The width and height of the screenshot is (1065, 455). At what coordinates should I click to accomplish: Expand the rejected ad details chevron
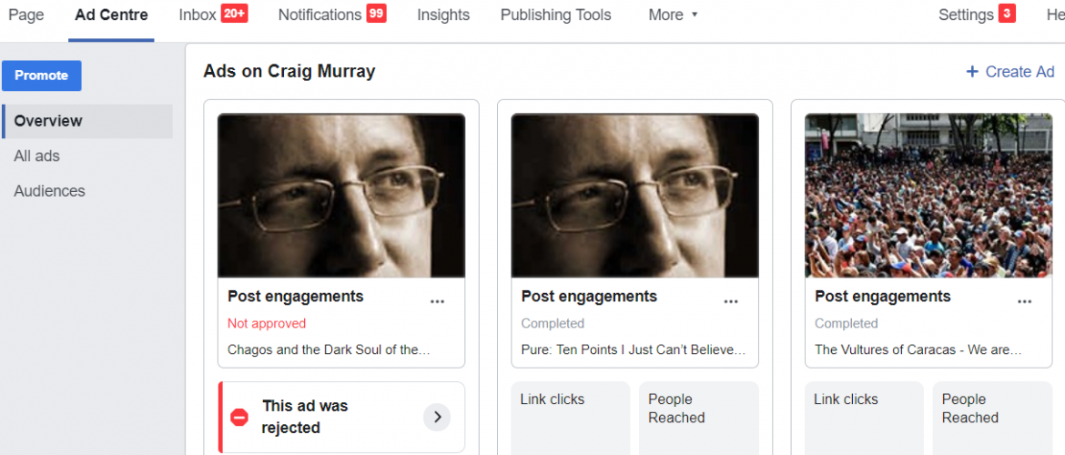(x=437, y=417)
